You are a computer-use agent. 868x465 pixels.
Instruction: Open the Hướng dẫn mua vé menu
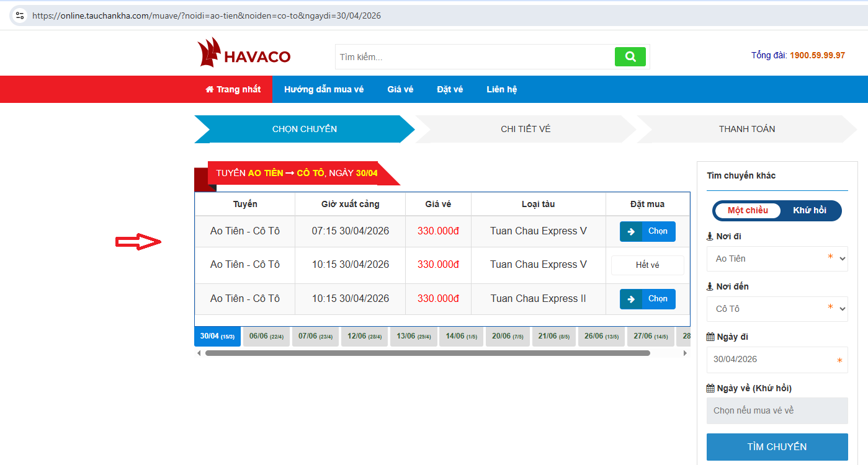click(x=324, y=90)
